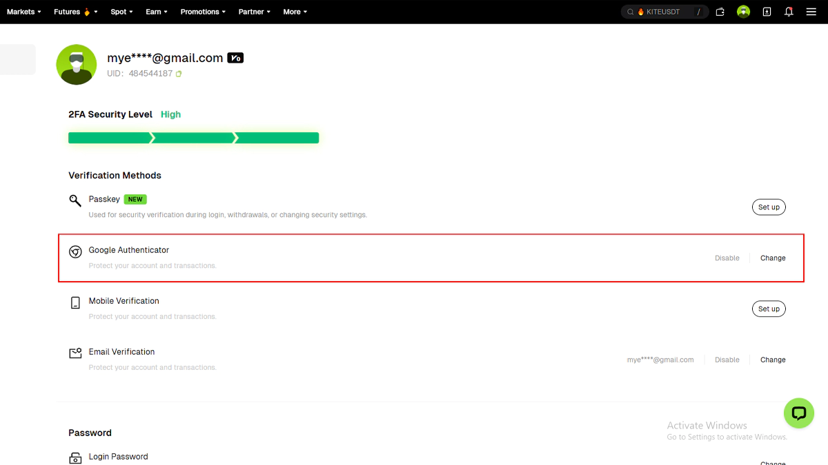This screenshot has height=465, width=828.
Task: Set up Mobile Verification
Action: 769,309
